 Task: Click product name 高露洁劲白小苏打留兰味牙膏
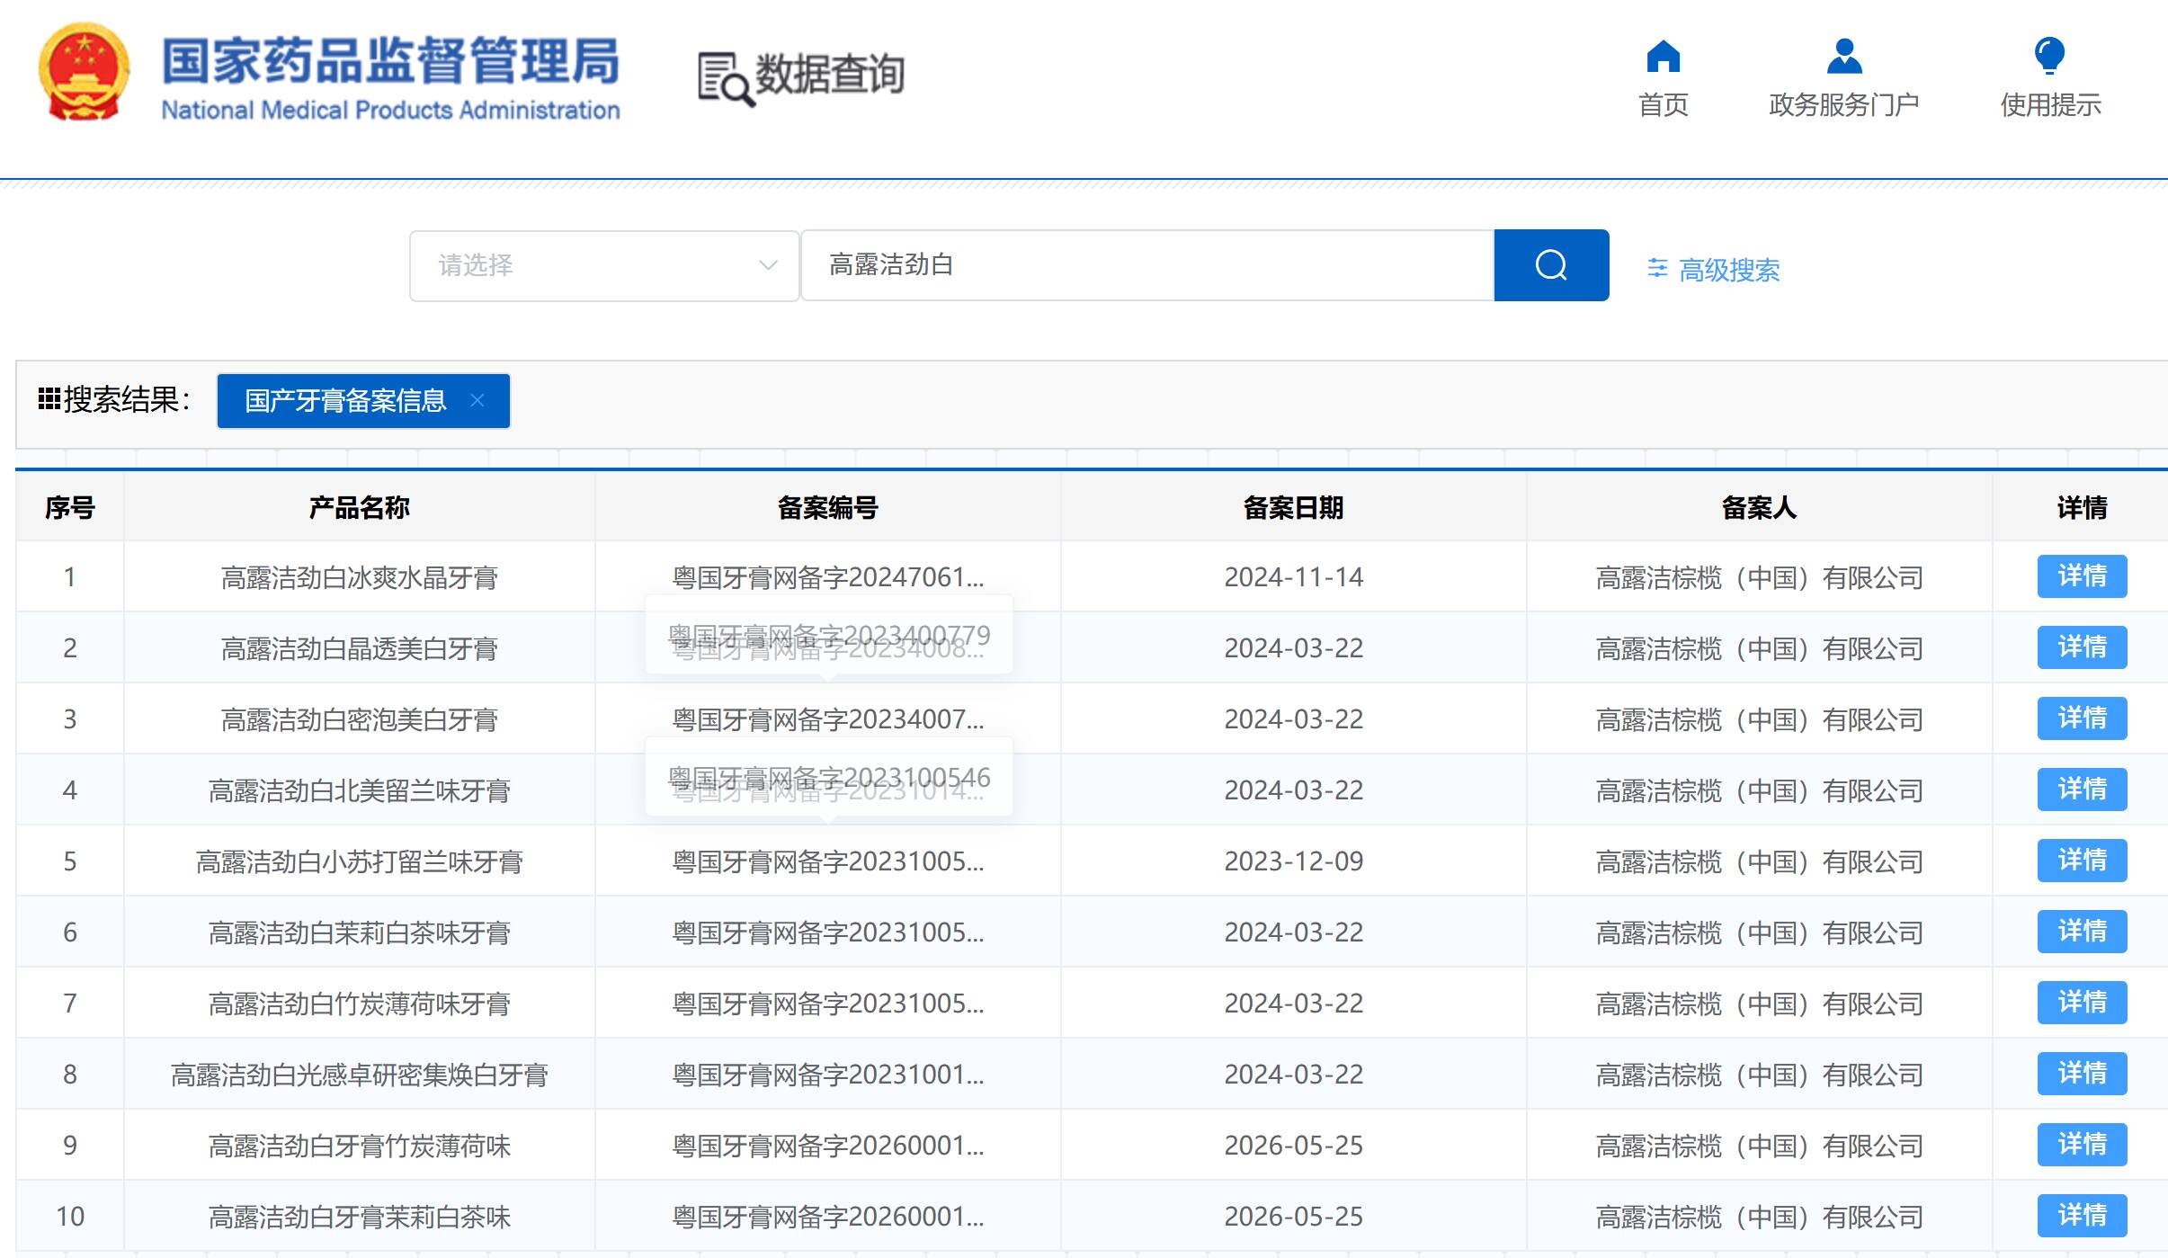[359, 861]
